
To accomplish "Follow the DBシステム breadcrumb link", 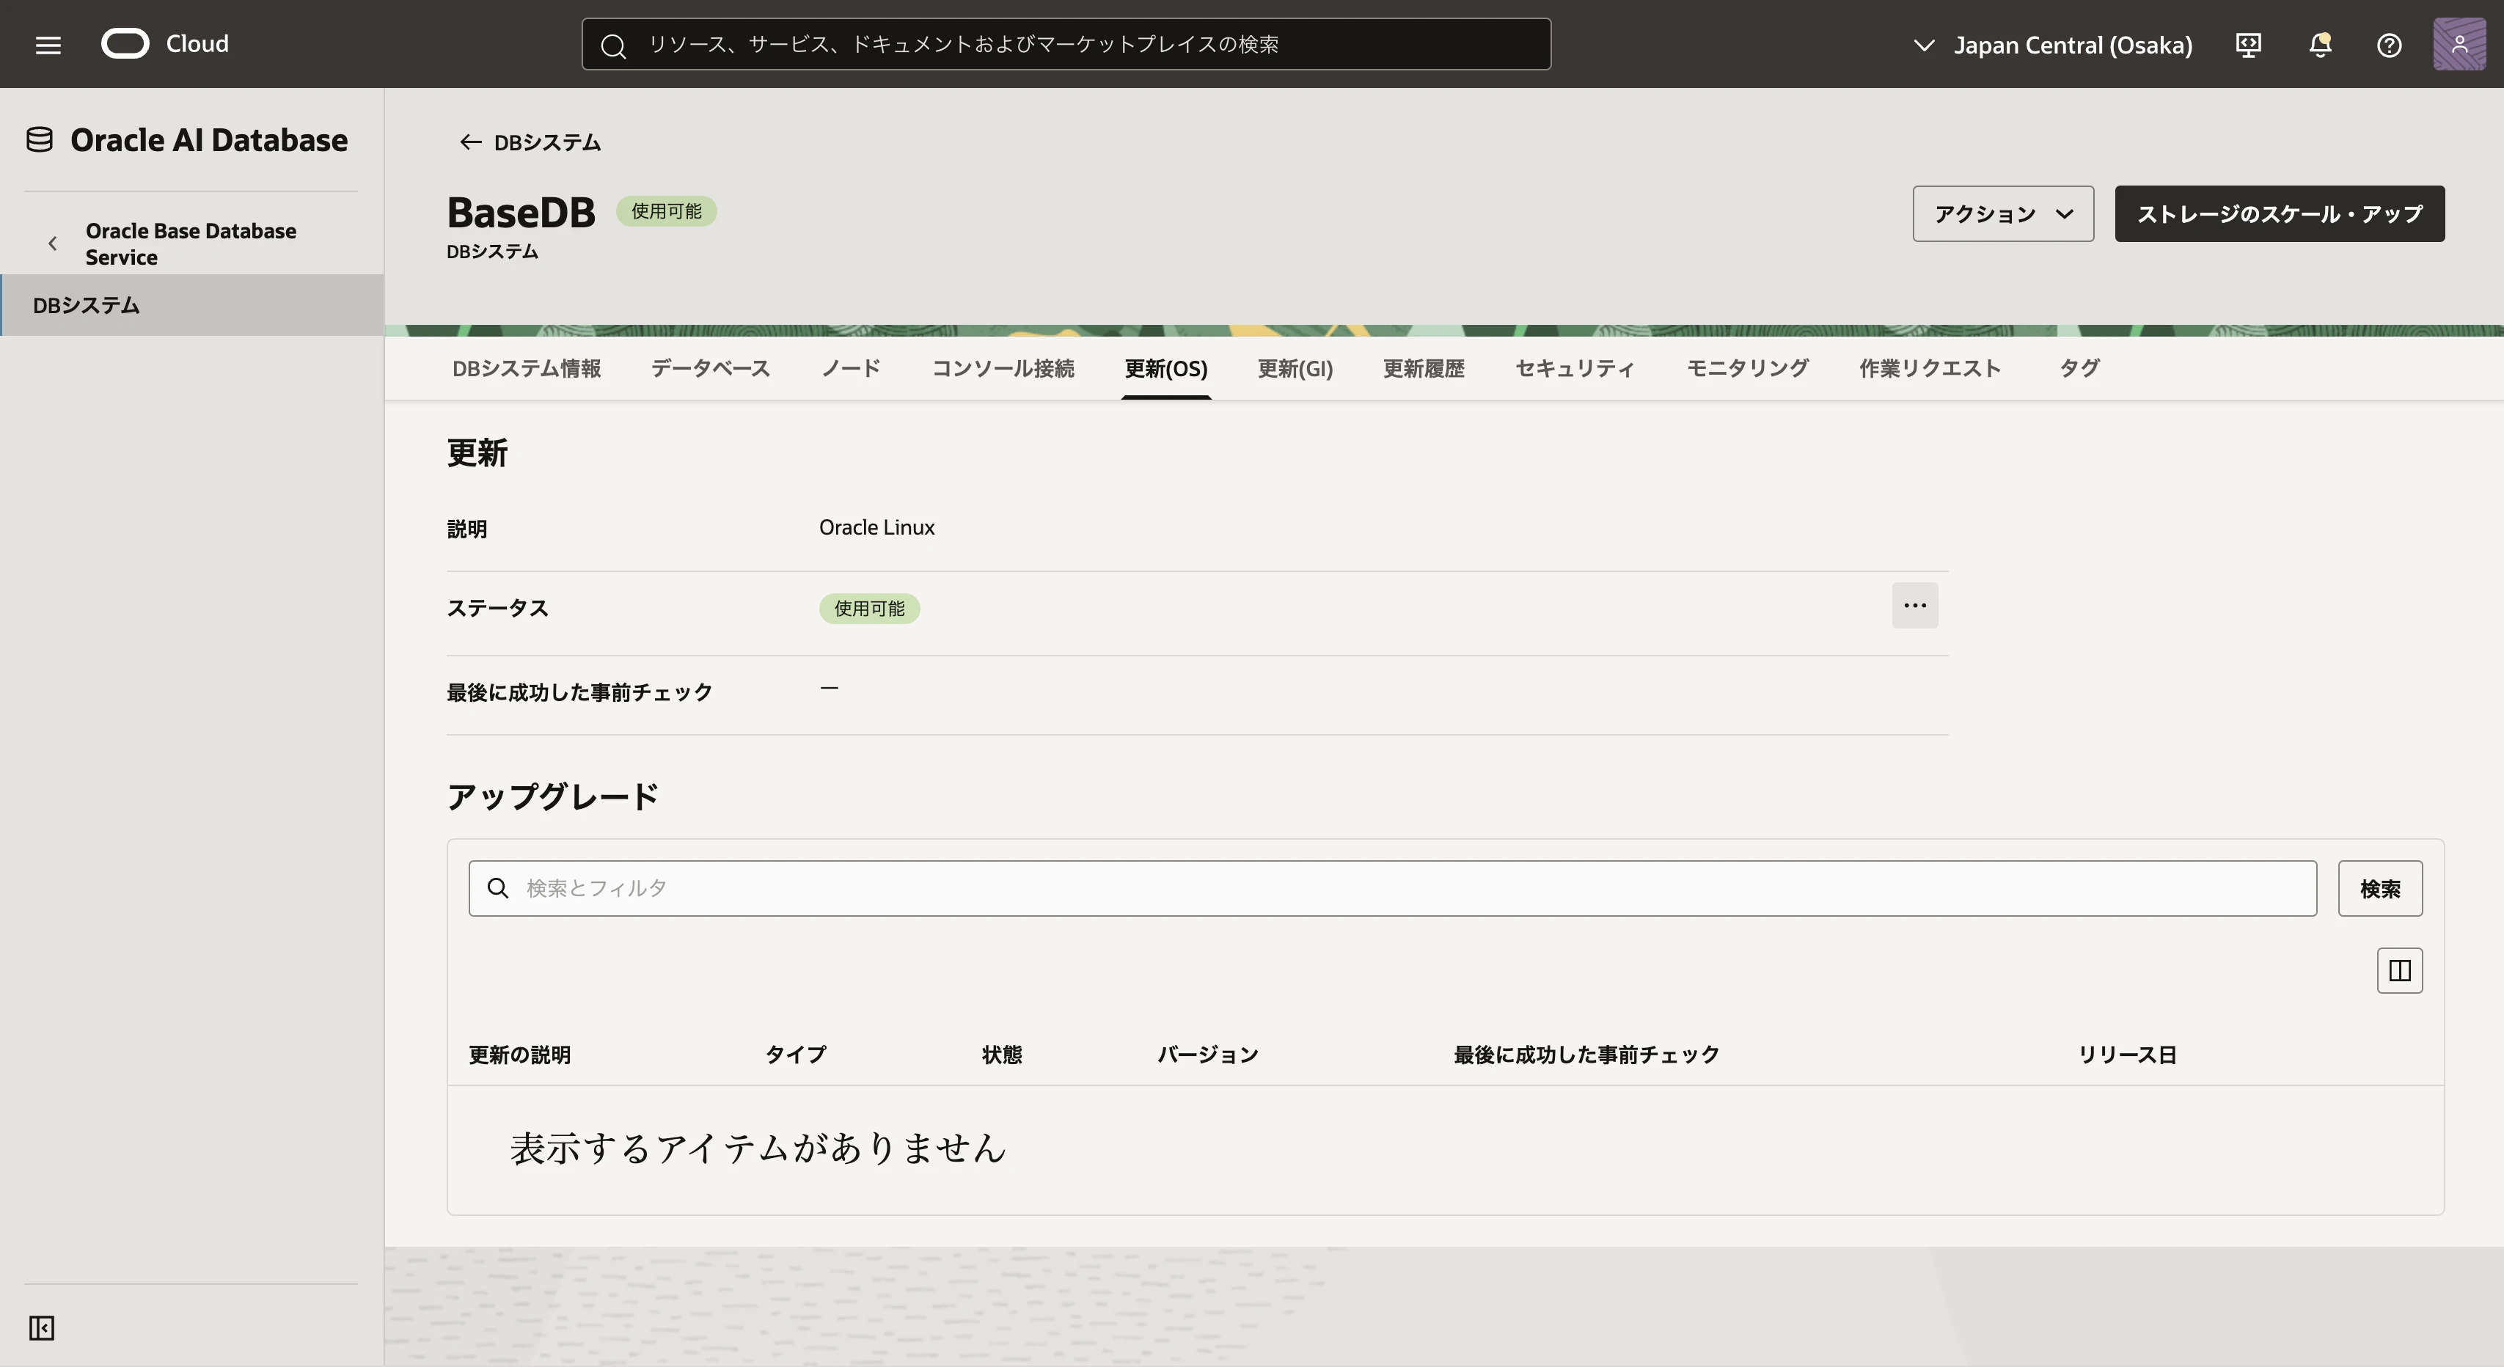I will click(x=547, y=143).
